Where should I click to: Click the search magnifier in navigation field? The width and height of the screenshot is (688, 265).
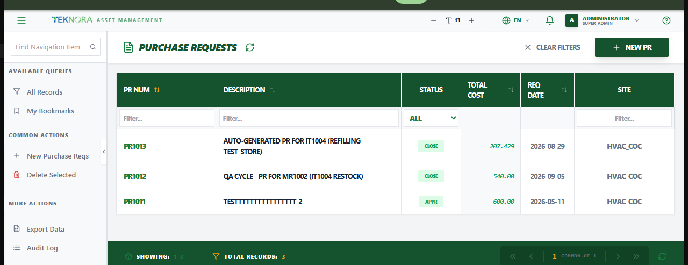(x=93, y=47)
